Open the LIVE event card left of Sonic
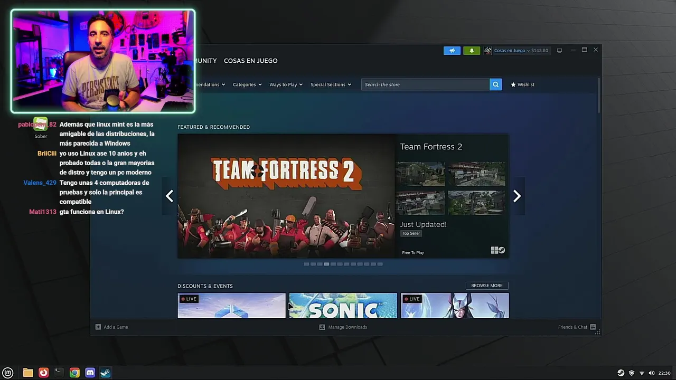 click(x=231, y=306)
